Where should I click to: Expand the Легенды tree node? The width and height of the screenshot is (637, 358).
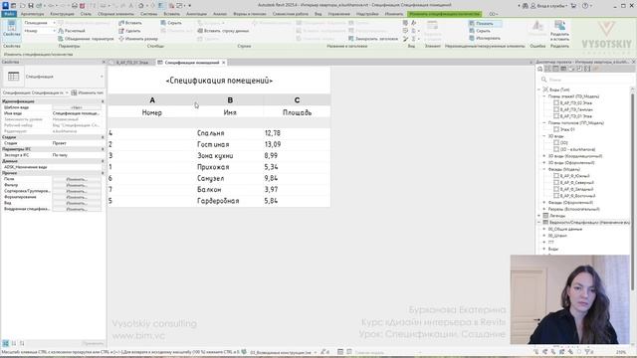click(539, 216)
